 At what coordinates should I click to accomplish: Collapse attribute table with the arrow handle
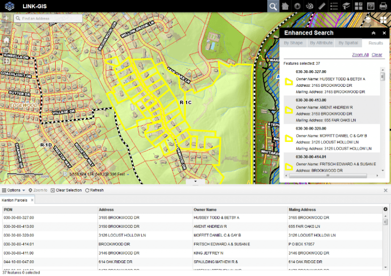point(195,181)
